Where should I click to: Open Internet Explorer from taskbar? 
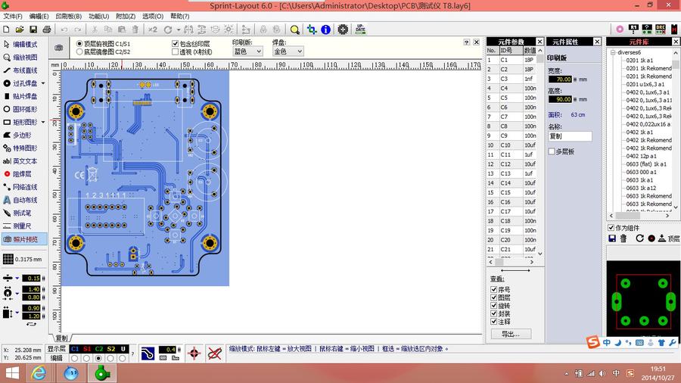coord(39,373)
